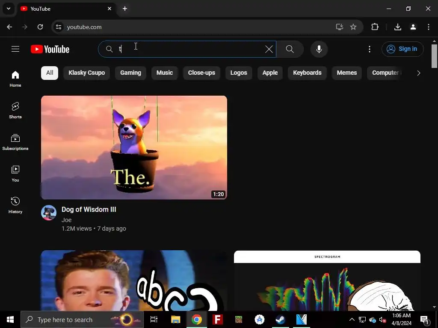Select the Close-ups filter chip
Viewport: 438px width, 328px height.
[201, 73]
